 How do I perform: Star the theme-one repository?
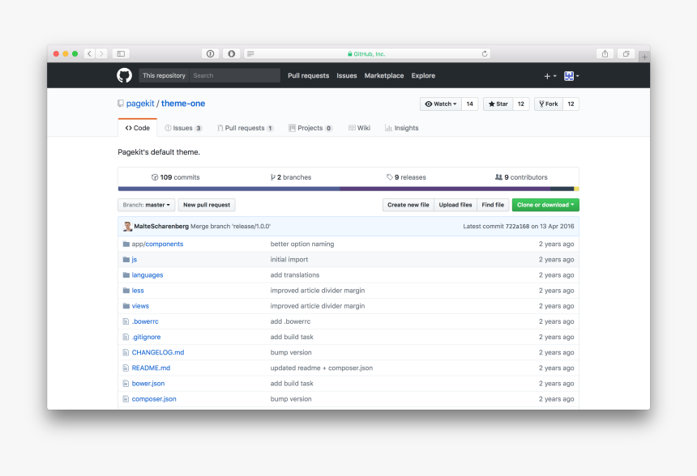point(498,104)
